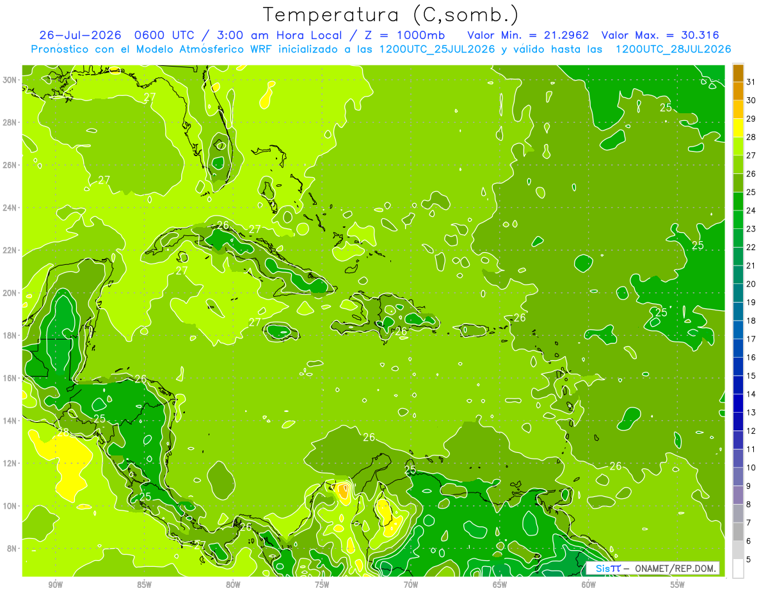Click the "20N" latitude axis label
This screenshot has height=593, width=768.
pyautogui.click(x=10, y=293)
